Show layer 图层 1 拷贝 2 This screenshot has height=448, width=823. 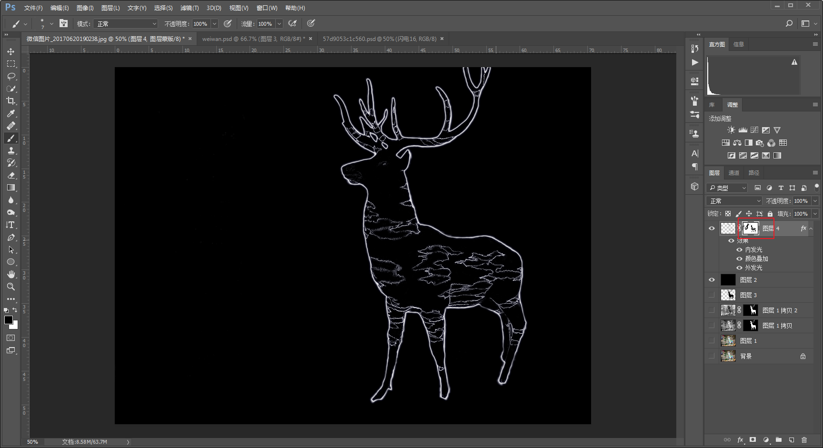click(712, 310)
